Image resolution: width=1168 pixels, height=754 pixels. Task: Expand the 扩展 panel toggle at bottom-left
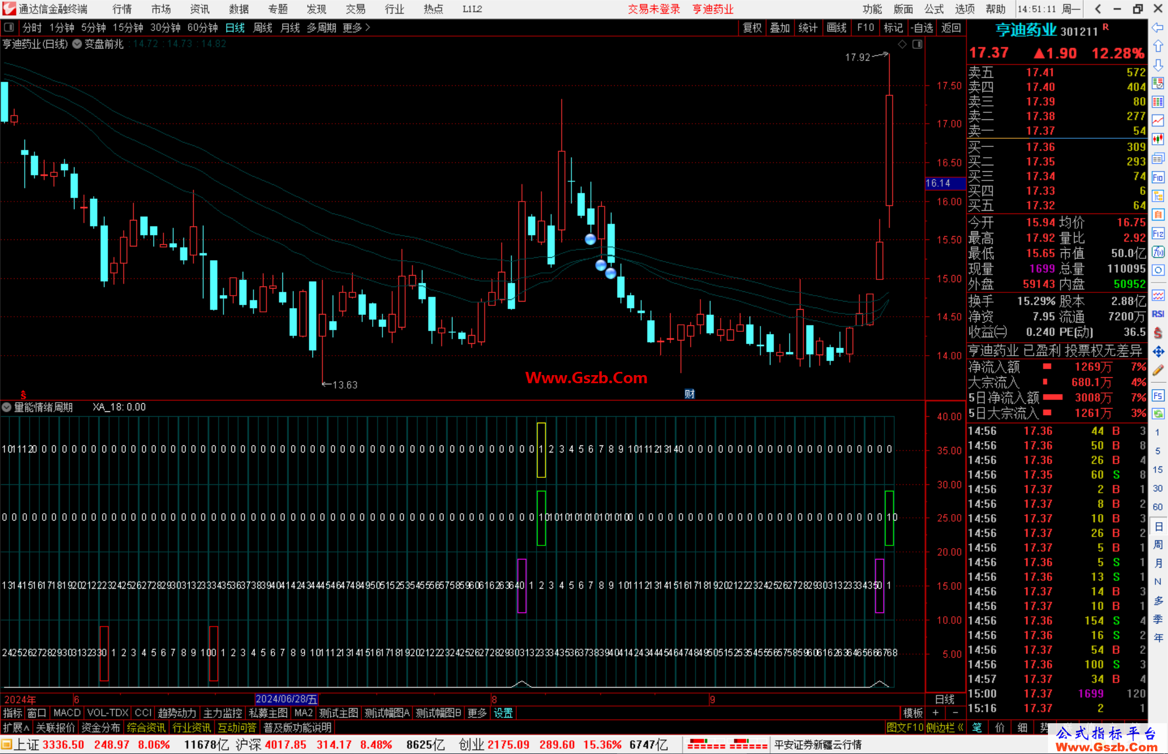(16, 728)
